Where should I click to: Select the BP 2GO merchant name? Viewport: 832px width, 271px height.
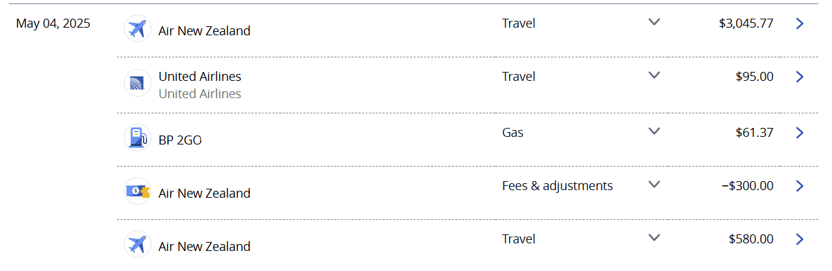[x=180, y=140]
